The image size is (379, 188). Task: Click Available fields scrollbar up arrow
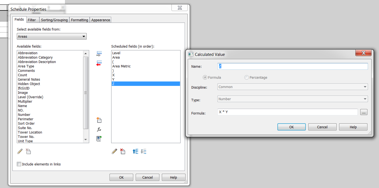coord(86,53)
